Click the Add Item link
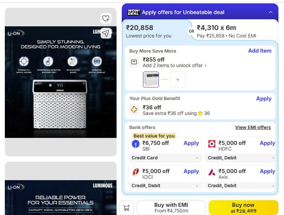284x215 pixels. [x=259, y=51]
